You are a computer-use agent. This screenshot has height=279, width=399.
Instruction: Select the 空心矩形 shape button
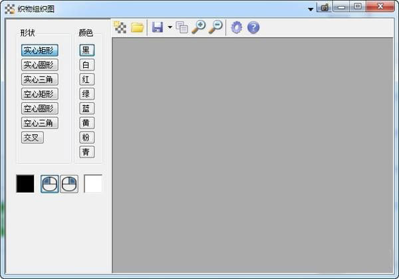(x=40, y=94)
